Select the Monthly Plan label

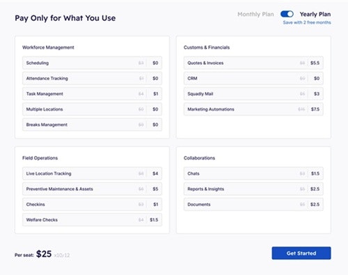(255, 15)
